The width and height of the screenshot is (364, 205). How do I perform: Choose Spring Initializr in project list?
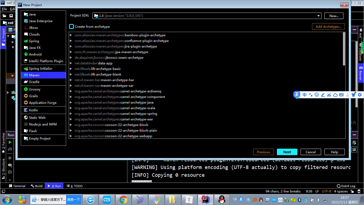43,69
